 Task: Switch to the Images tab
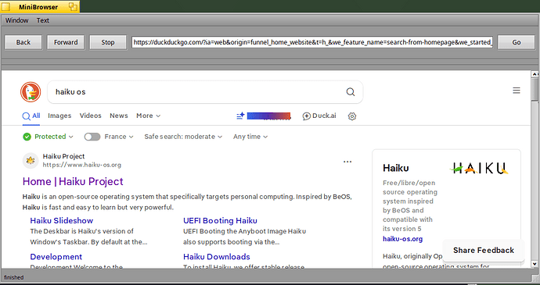click(59, 116)
